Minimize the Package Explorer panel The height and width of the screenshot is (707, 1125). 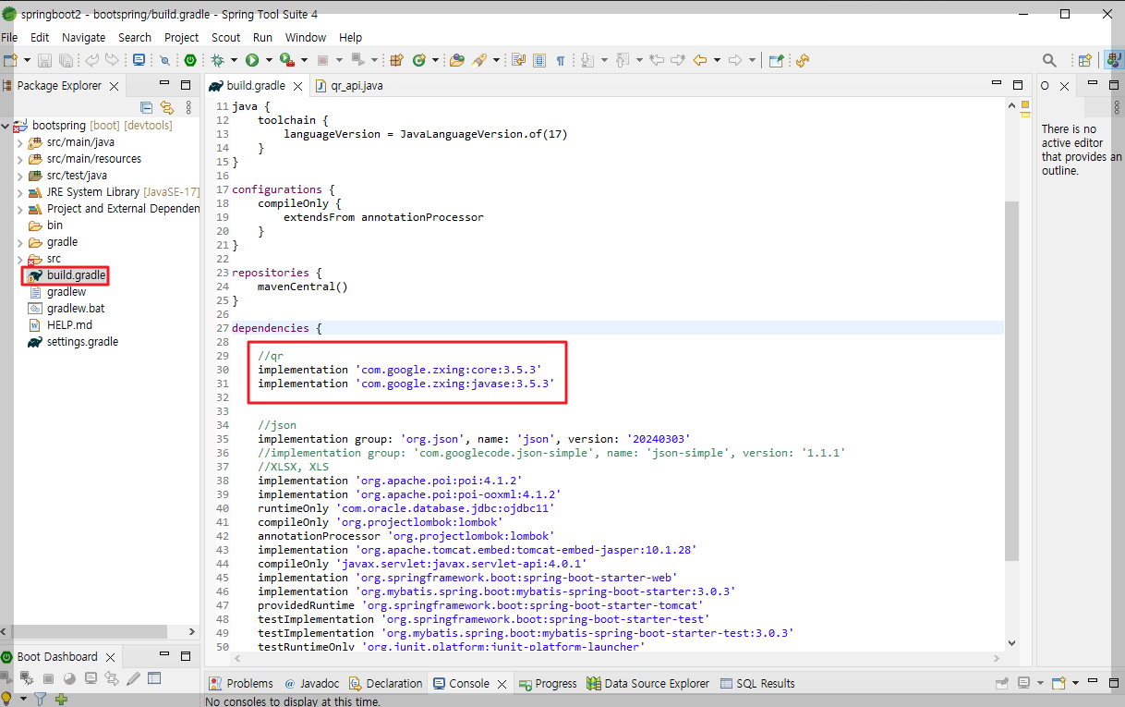(164, 85)
